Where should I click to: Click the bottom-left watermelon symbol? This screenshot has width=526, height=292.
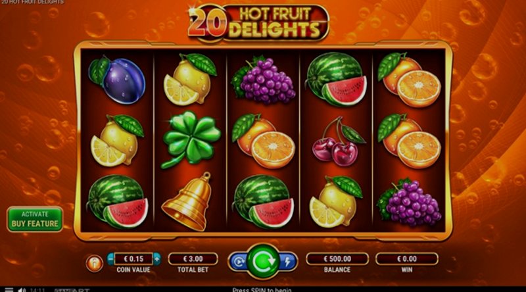coord(118,201)
